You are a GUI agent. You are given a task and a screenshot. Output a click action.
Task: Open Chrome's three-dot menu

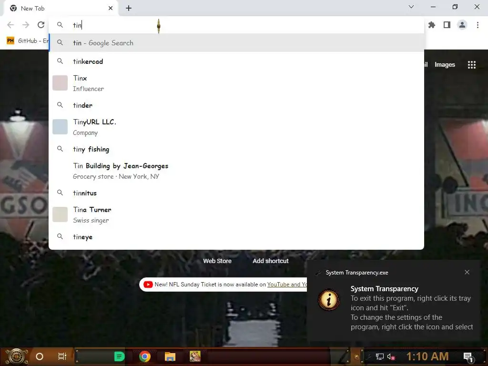point(478,25)
